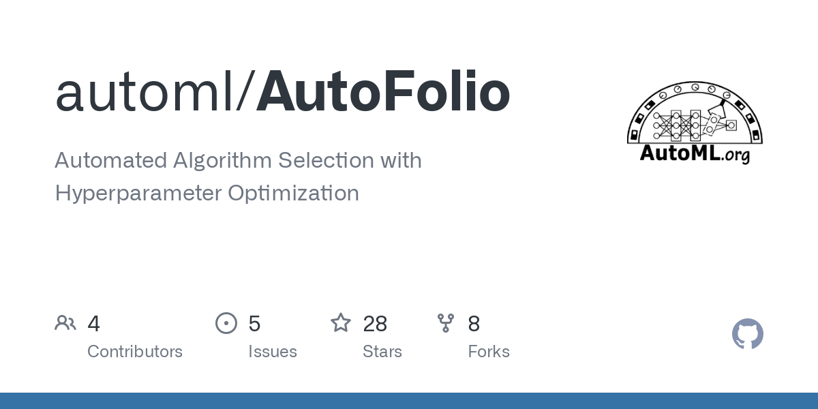Click the contributors count number 4

(x=94, y=324)
